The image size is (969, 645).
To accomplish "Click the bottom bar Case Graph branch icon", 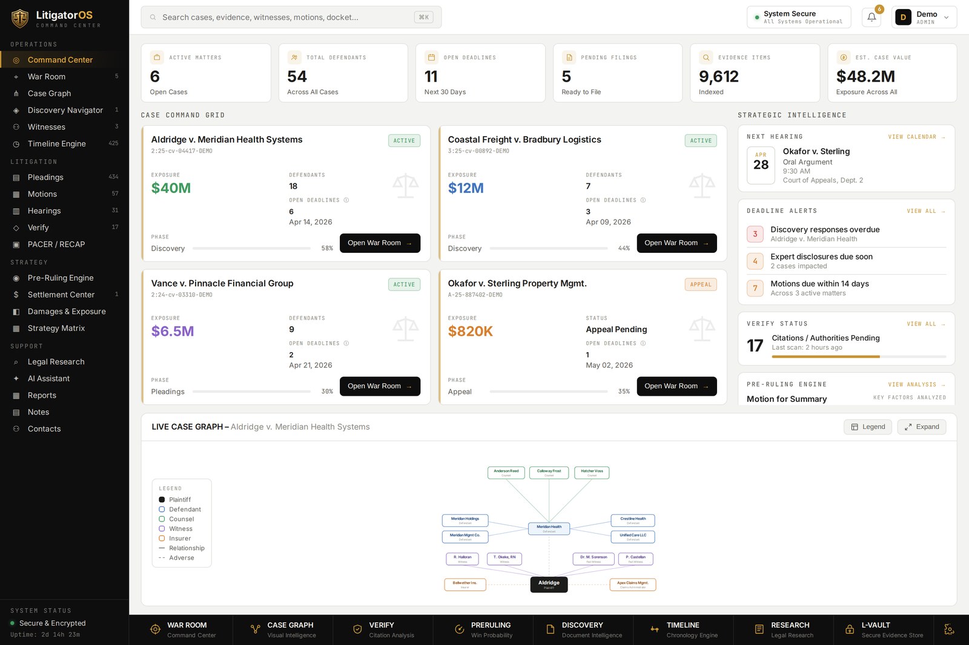I will point(256,629).
